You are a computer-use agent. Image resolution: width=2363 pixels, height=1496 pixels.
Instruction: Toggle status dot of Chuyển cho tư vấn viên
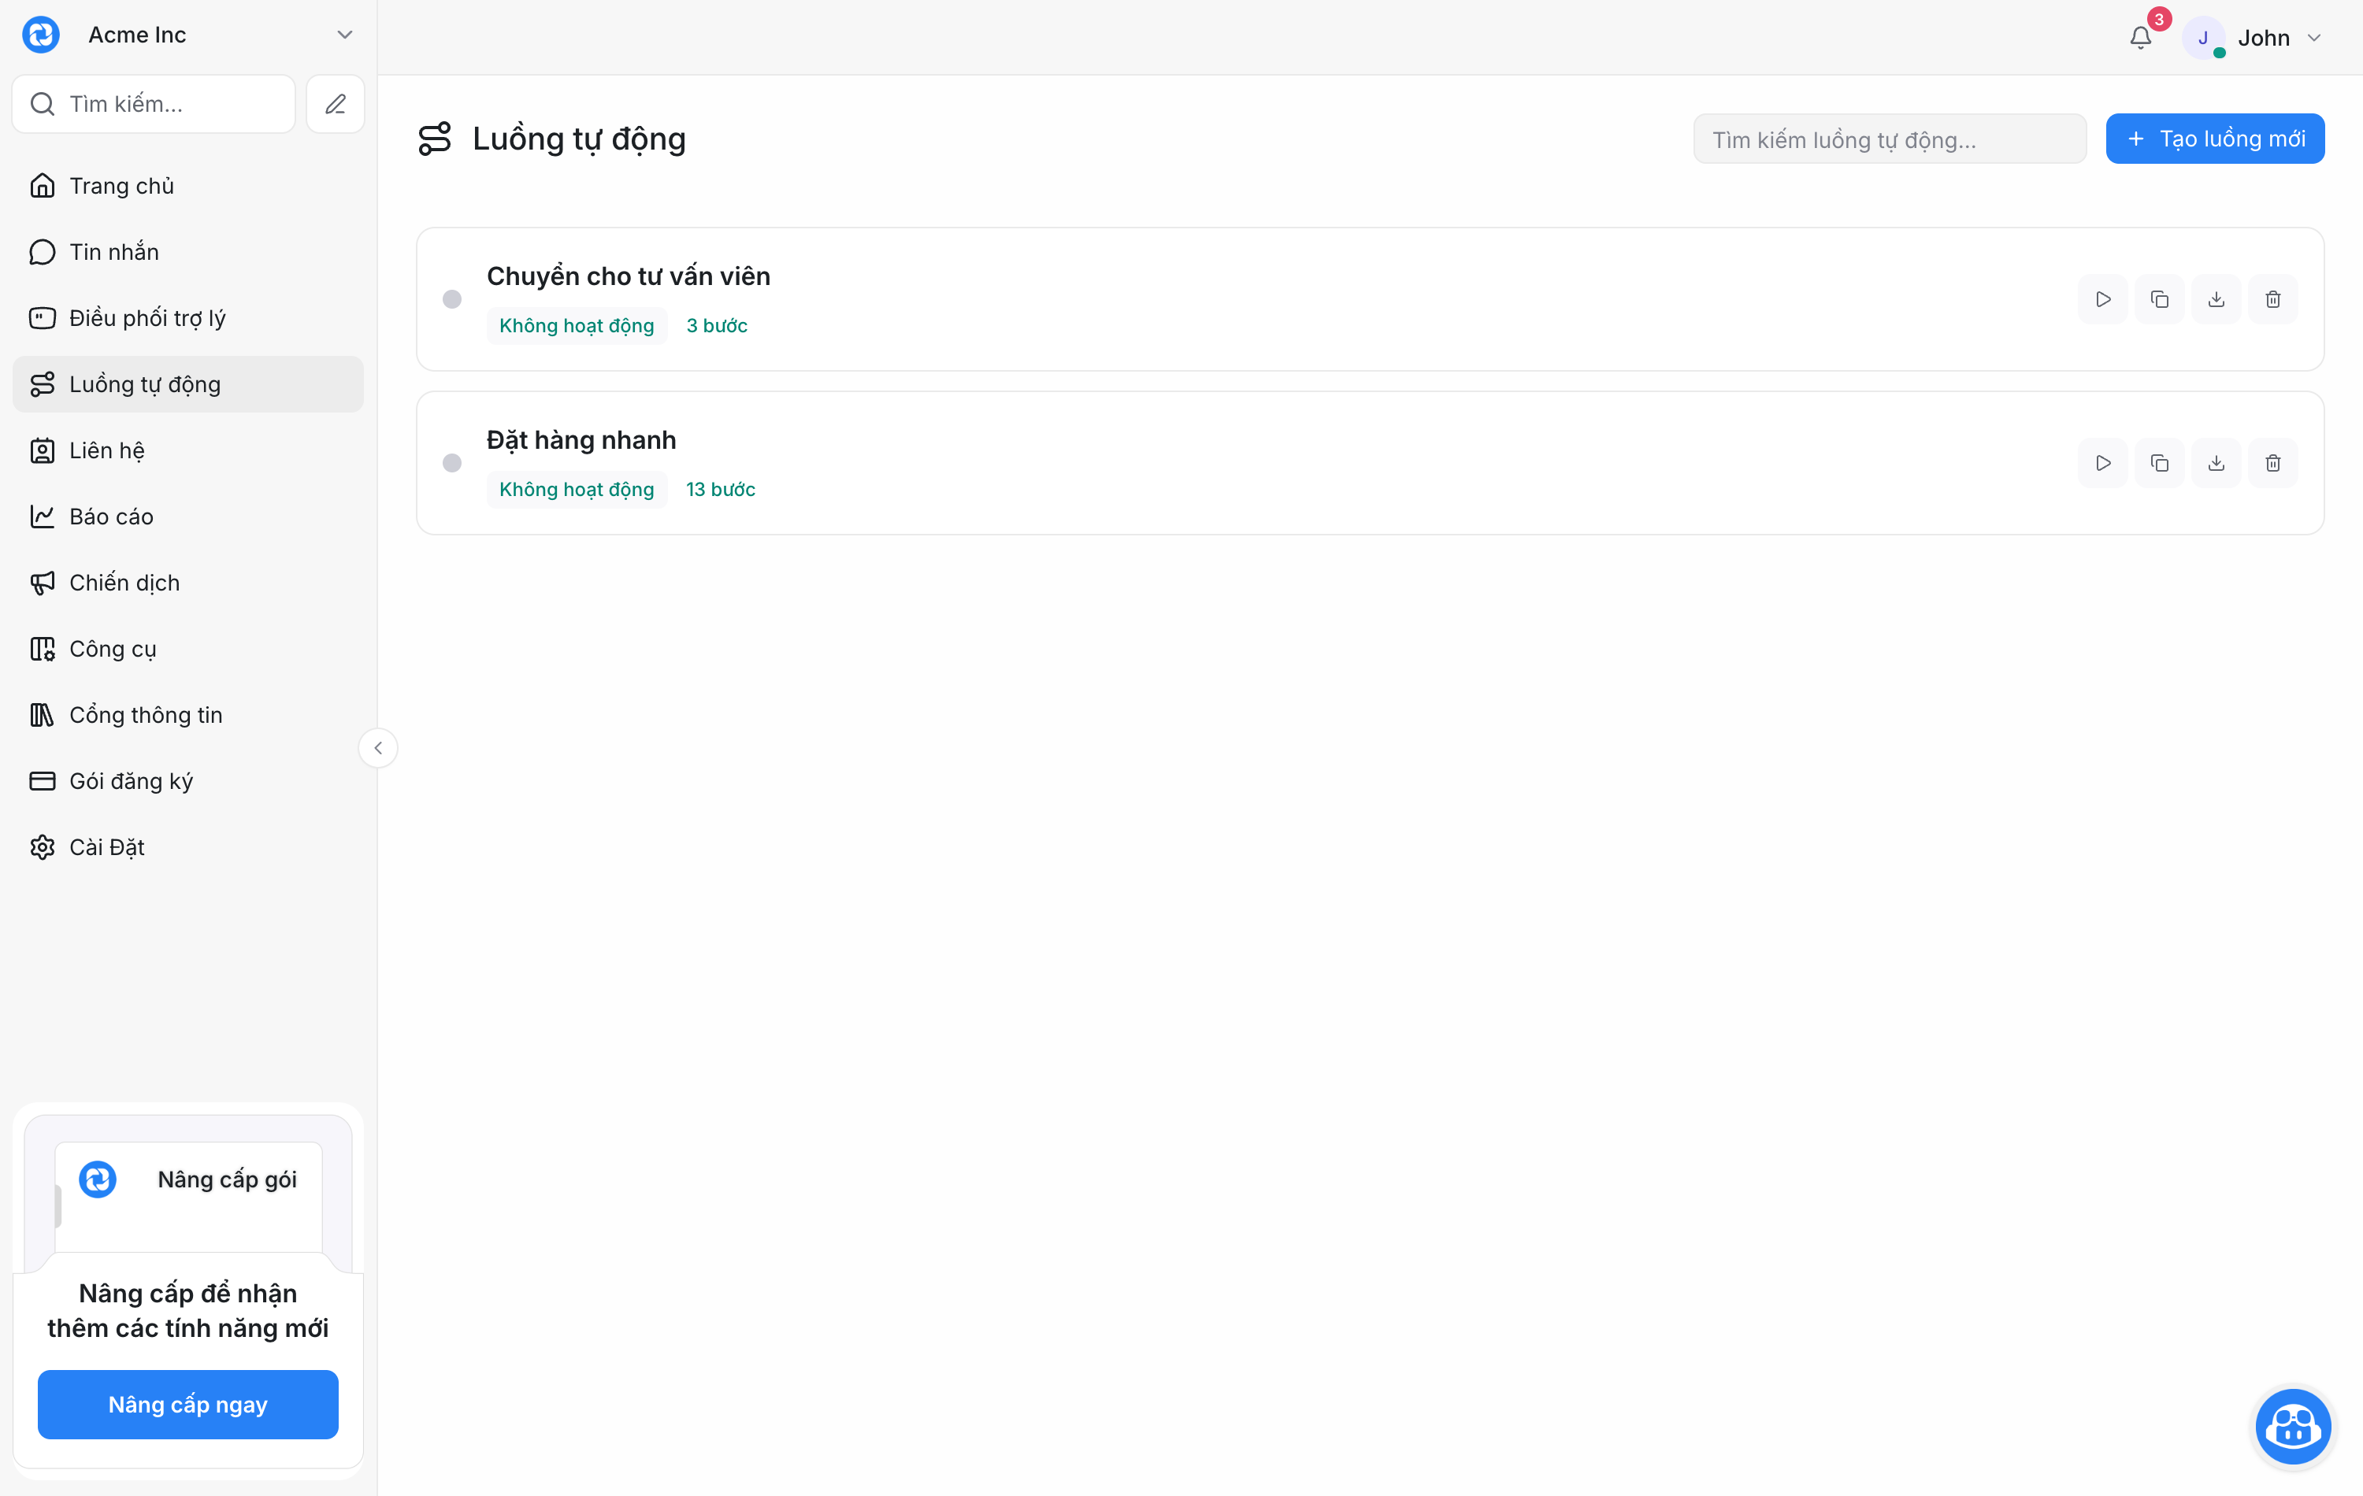click(x=451, y=299)
